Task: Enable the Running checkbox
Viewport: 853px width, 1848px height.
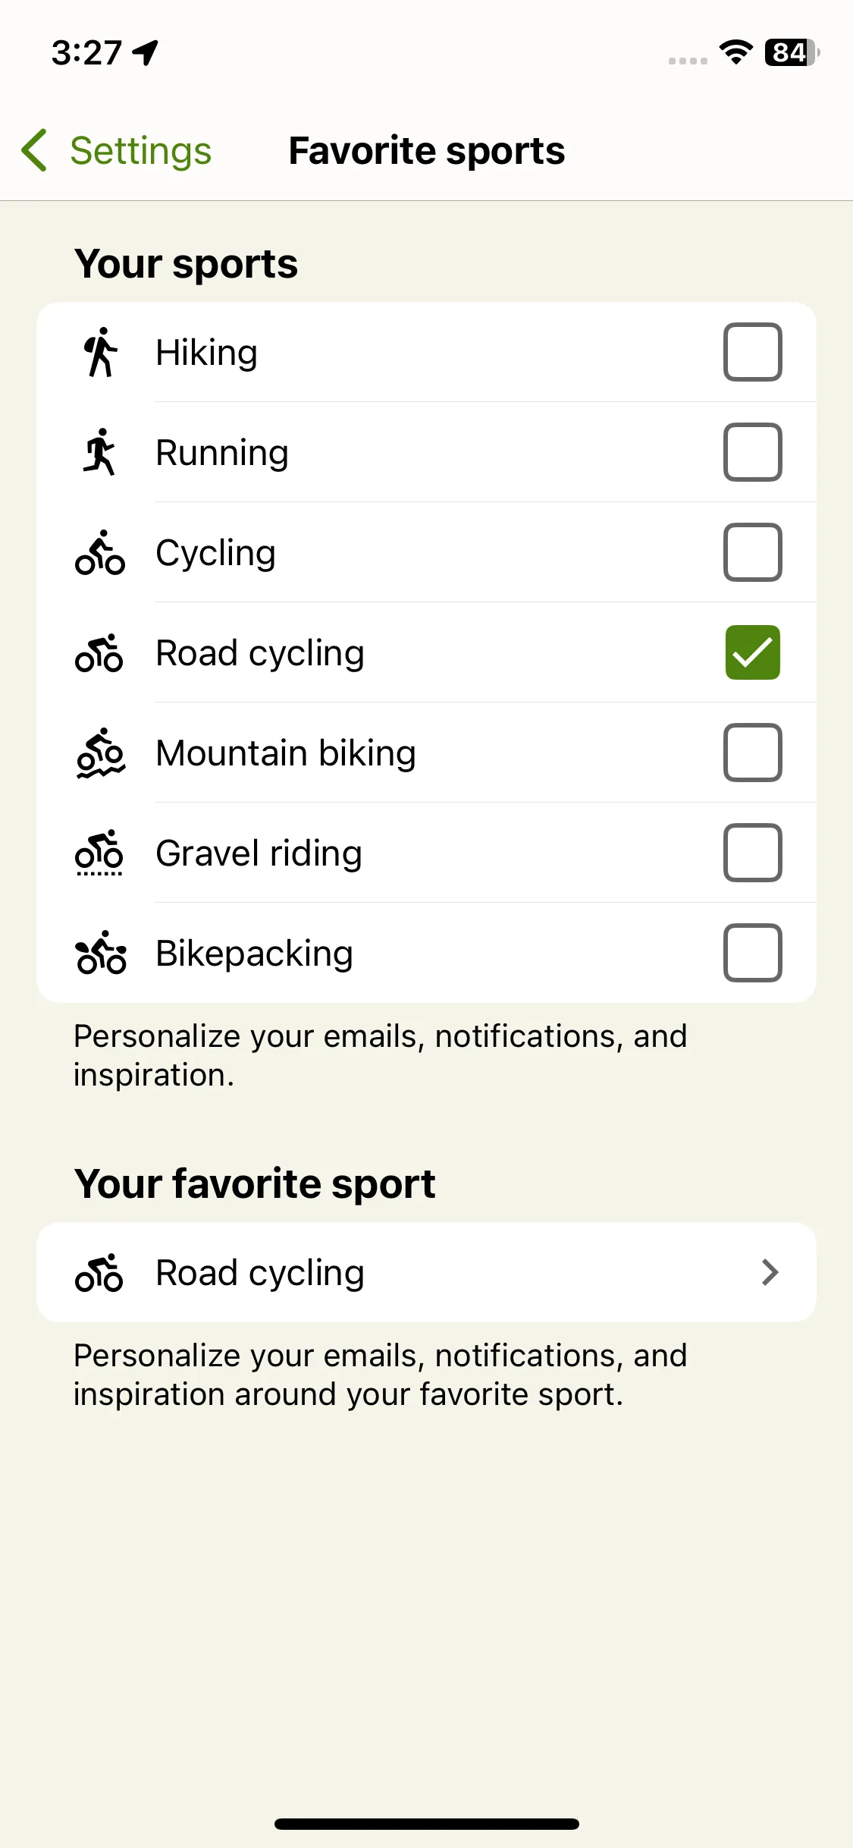Action: point(752,452)
